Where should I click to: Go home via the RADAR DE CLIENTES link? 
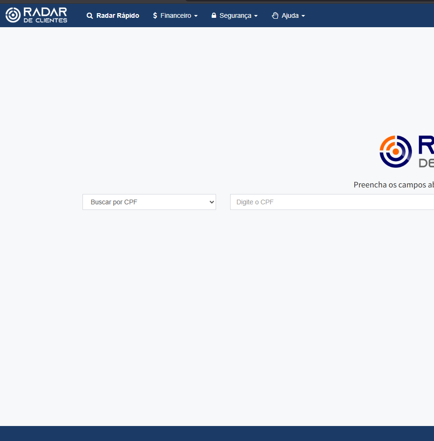click(37, 15)
